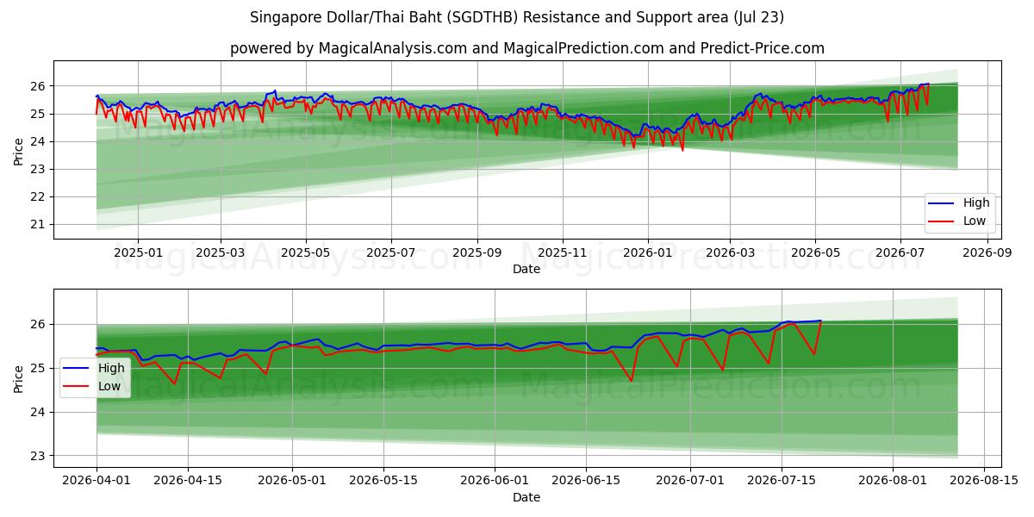1034x517 pixels.
Task: Click the 2026-07-15 tick label on bottom chart
Action: tap(782, 482)
